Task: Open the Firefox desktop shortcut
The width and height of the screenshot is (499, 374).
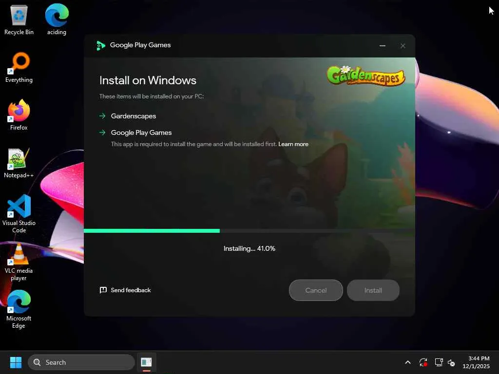Action: pos(19,115)
